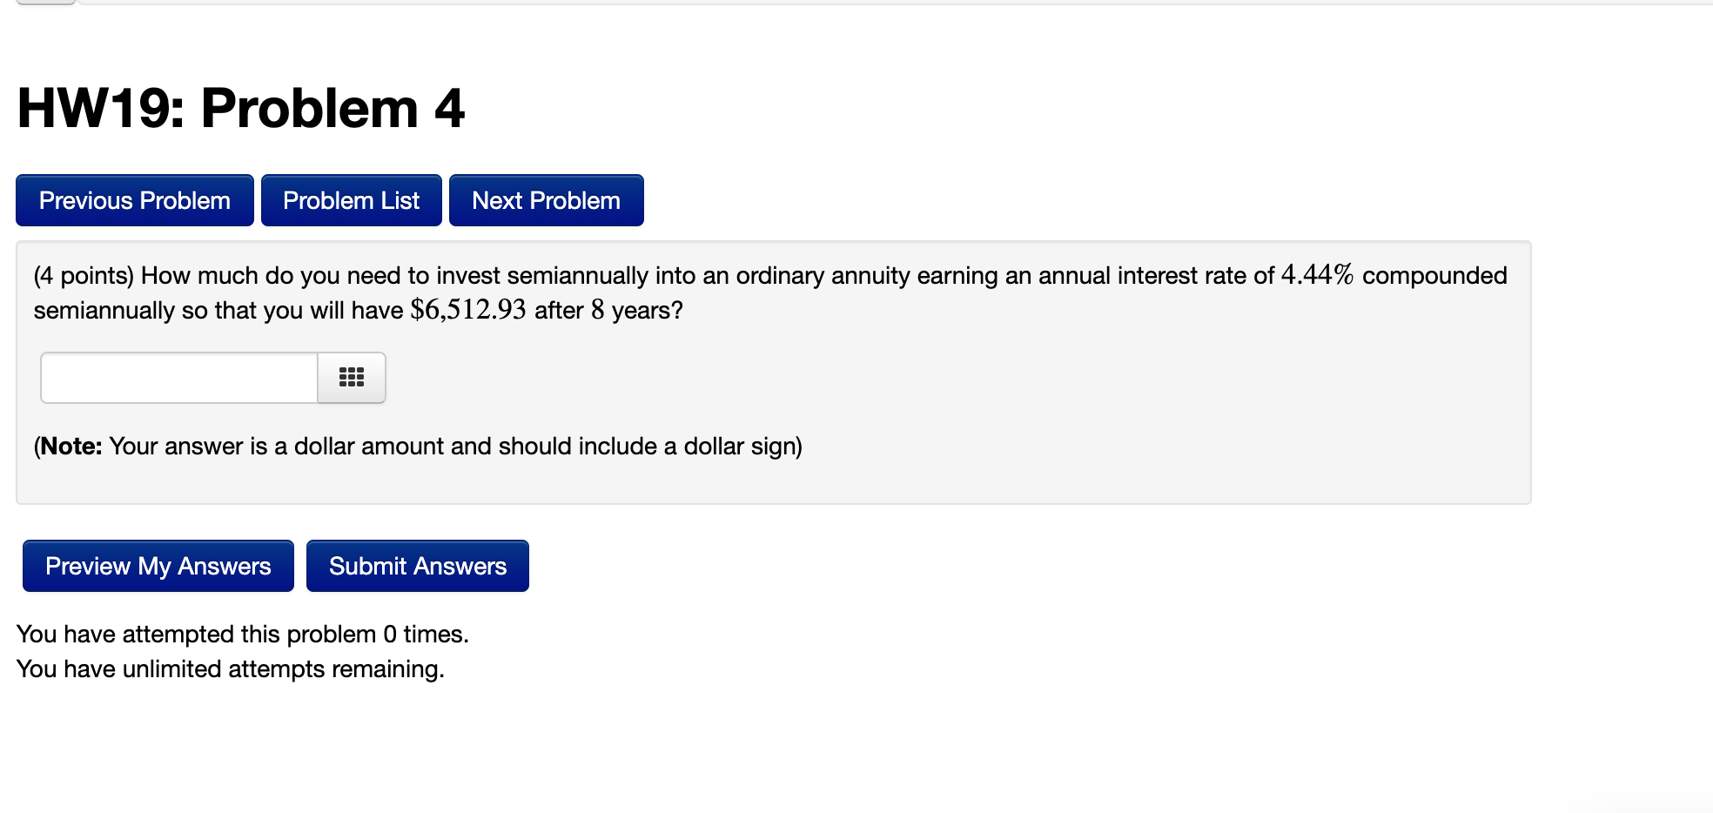Go to the Previous Problem
The height and width of the screenshot is (813, 1713).
133,200
